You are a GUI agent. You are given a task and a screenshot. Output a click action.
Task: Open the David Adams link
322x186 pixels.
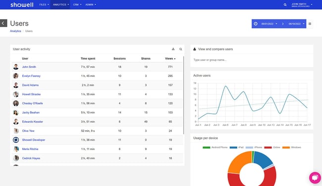(x=30, y=85)
